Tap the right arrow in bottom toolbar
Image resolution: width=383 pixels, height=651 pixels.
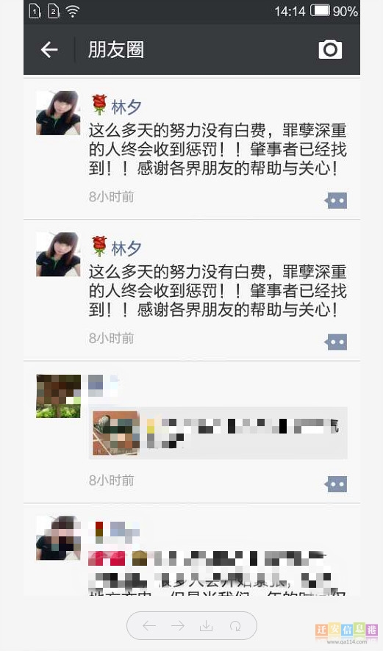[178, 626]
